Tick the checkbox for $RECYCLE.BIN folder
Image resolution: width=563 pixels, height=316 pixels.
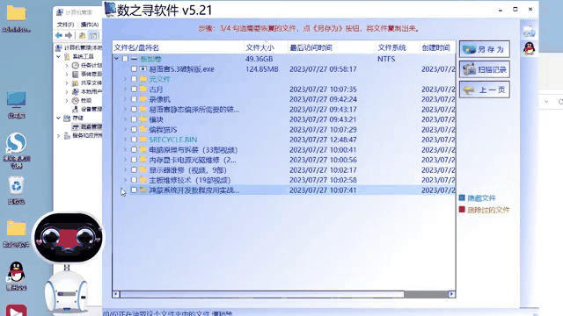[134, 140]
